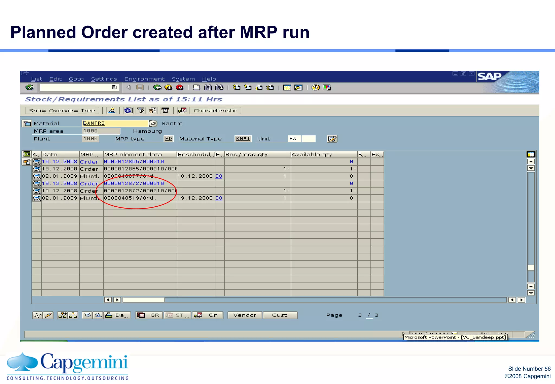Open the List menu
The width and height of the screenshot is (555, 384).
pyautogui.click(x=37, y=79)
